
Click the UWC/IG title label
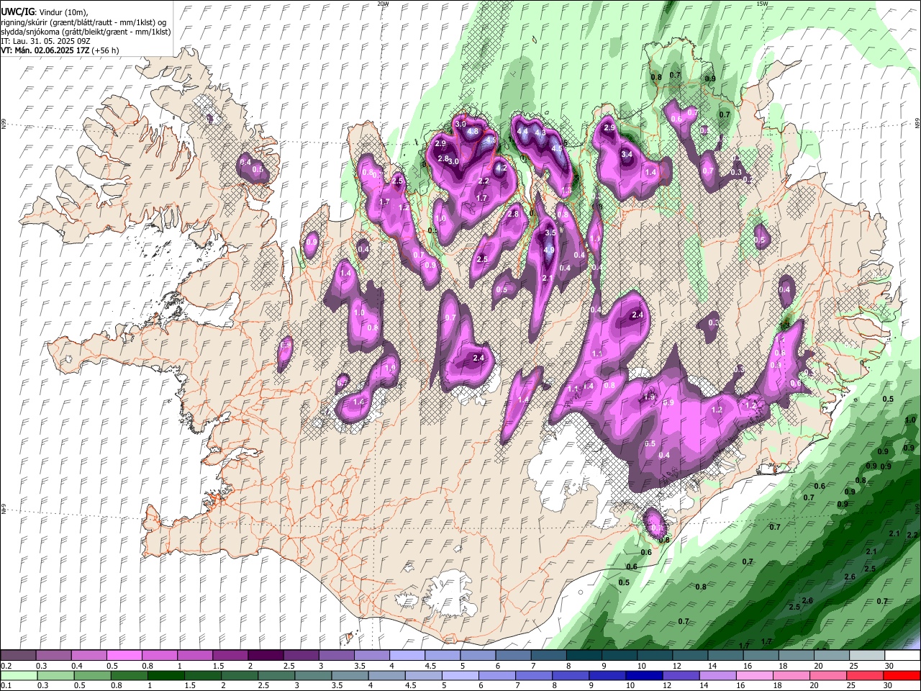pos(17,12)
